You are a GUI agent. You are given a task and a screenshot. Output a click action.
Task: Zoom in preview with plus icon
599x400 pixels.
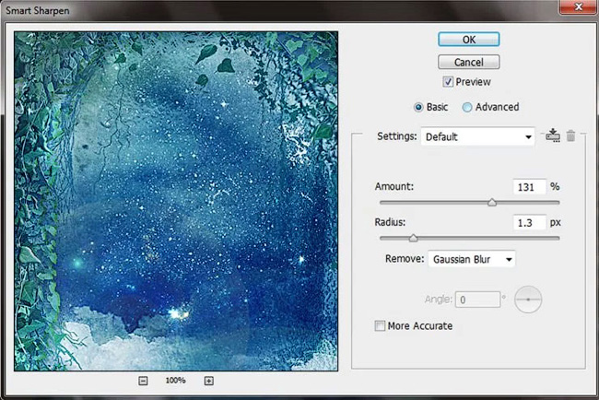208,381
